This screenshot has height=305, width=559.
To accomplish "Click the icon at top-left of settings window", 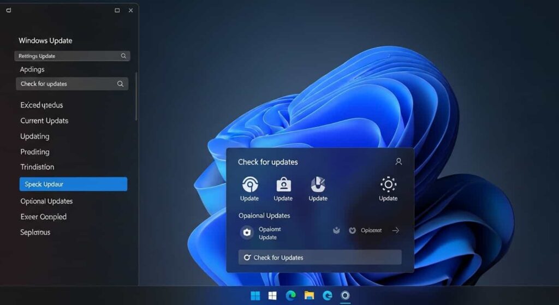I will [9, 10].
